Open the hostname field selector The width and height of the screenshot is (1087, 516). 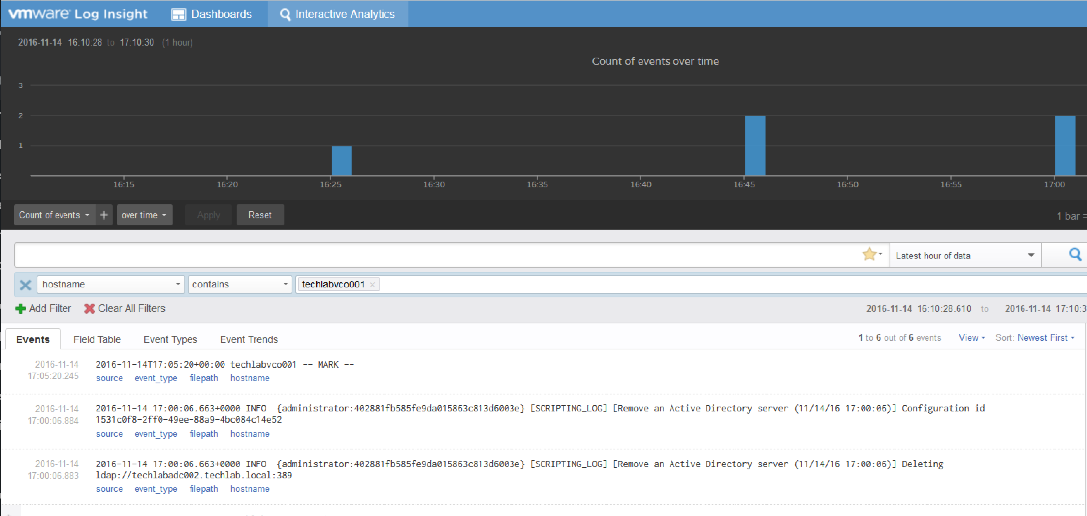[111, 285]
